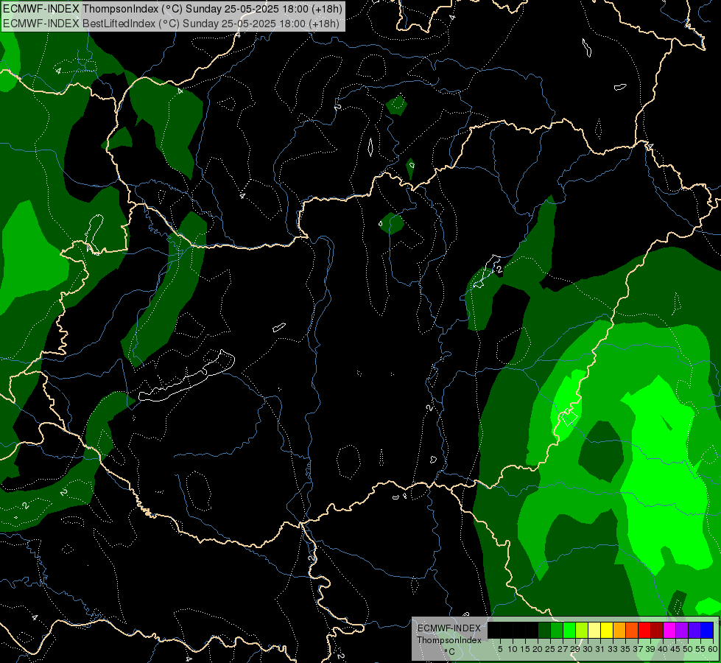Click the legend tick value 39

pos(650,649)
